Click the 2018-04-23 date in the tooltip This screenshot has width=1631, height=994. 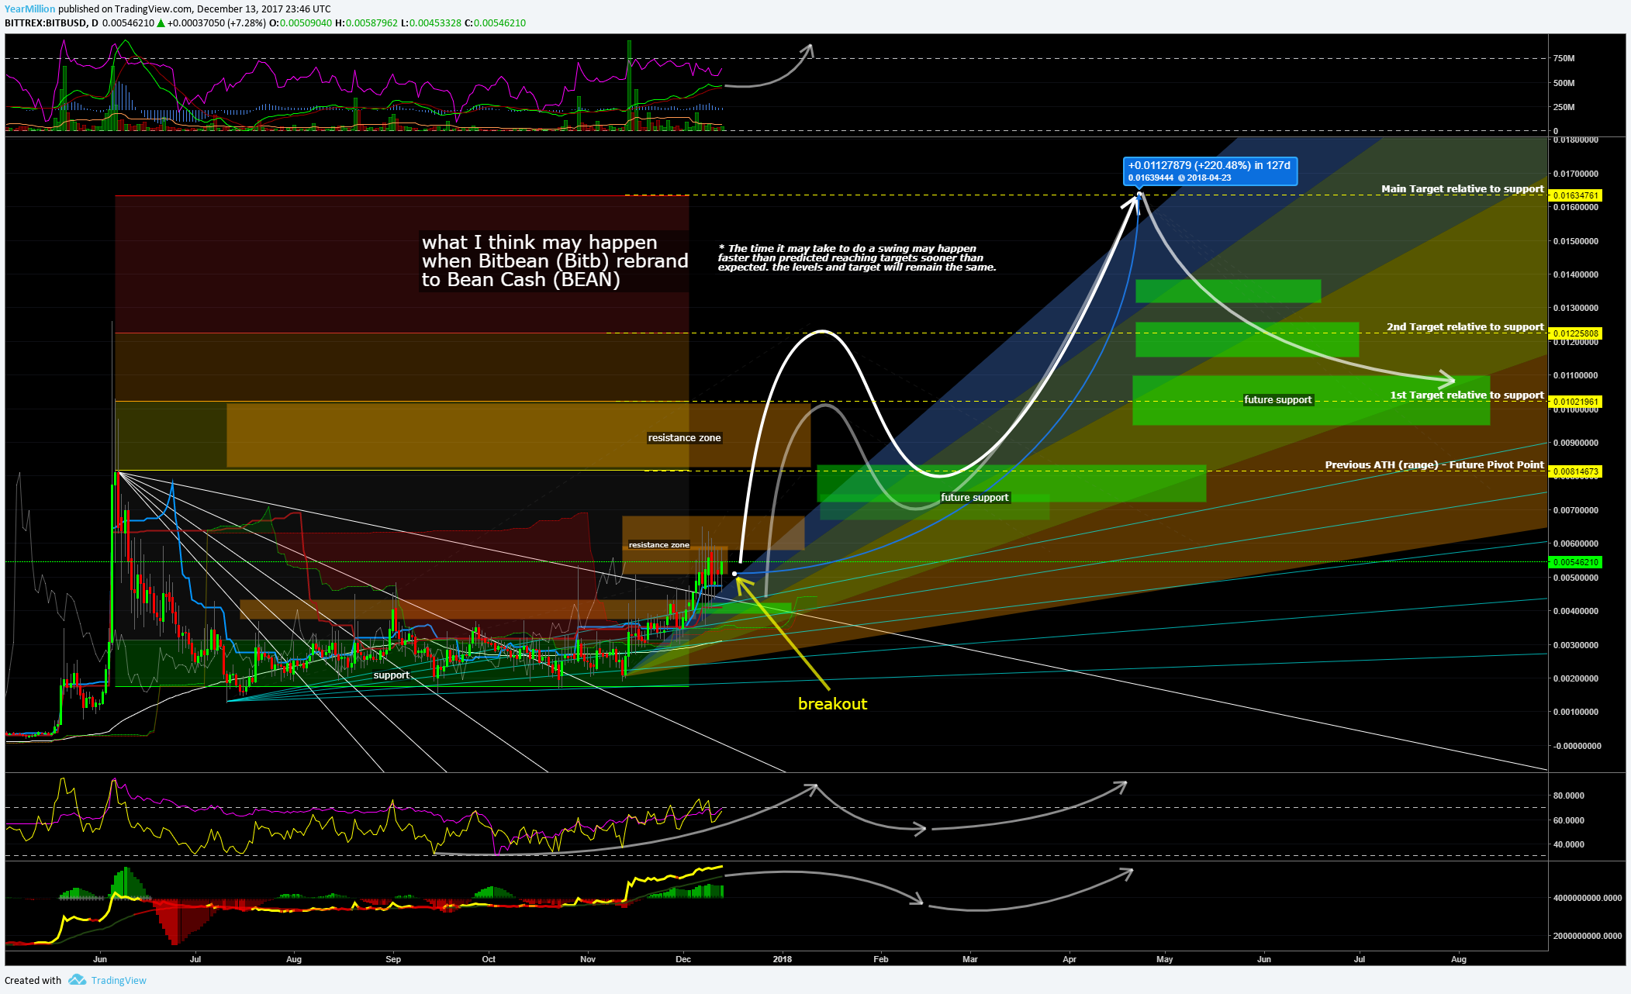coord(1208,178)
